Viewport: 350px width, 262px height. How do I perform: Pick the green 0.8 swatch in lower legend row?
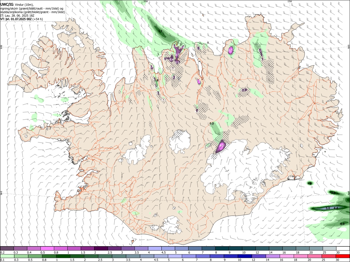(x=49, y=256)
